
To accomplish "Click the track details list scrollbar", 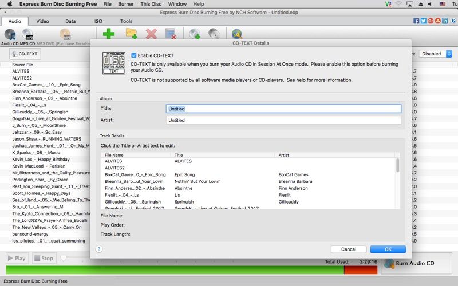I will tap(397, 165).
